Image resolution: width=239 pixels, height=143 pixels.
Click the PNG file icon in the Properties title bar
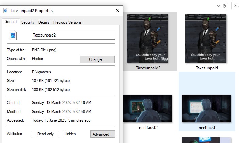point(5,10)
